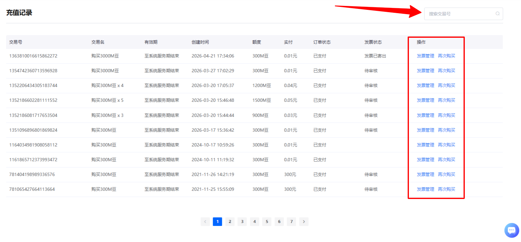521x242 pixels.
Task: Select page 5 in pagination
Action: click(x=267, y=222)
